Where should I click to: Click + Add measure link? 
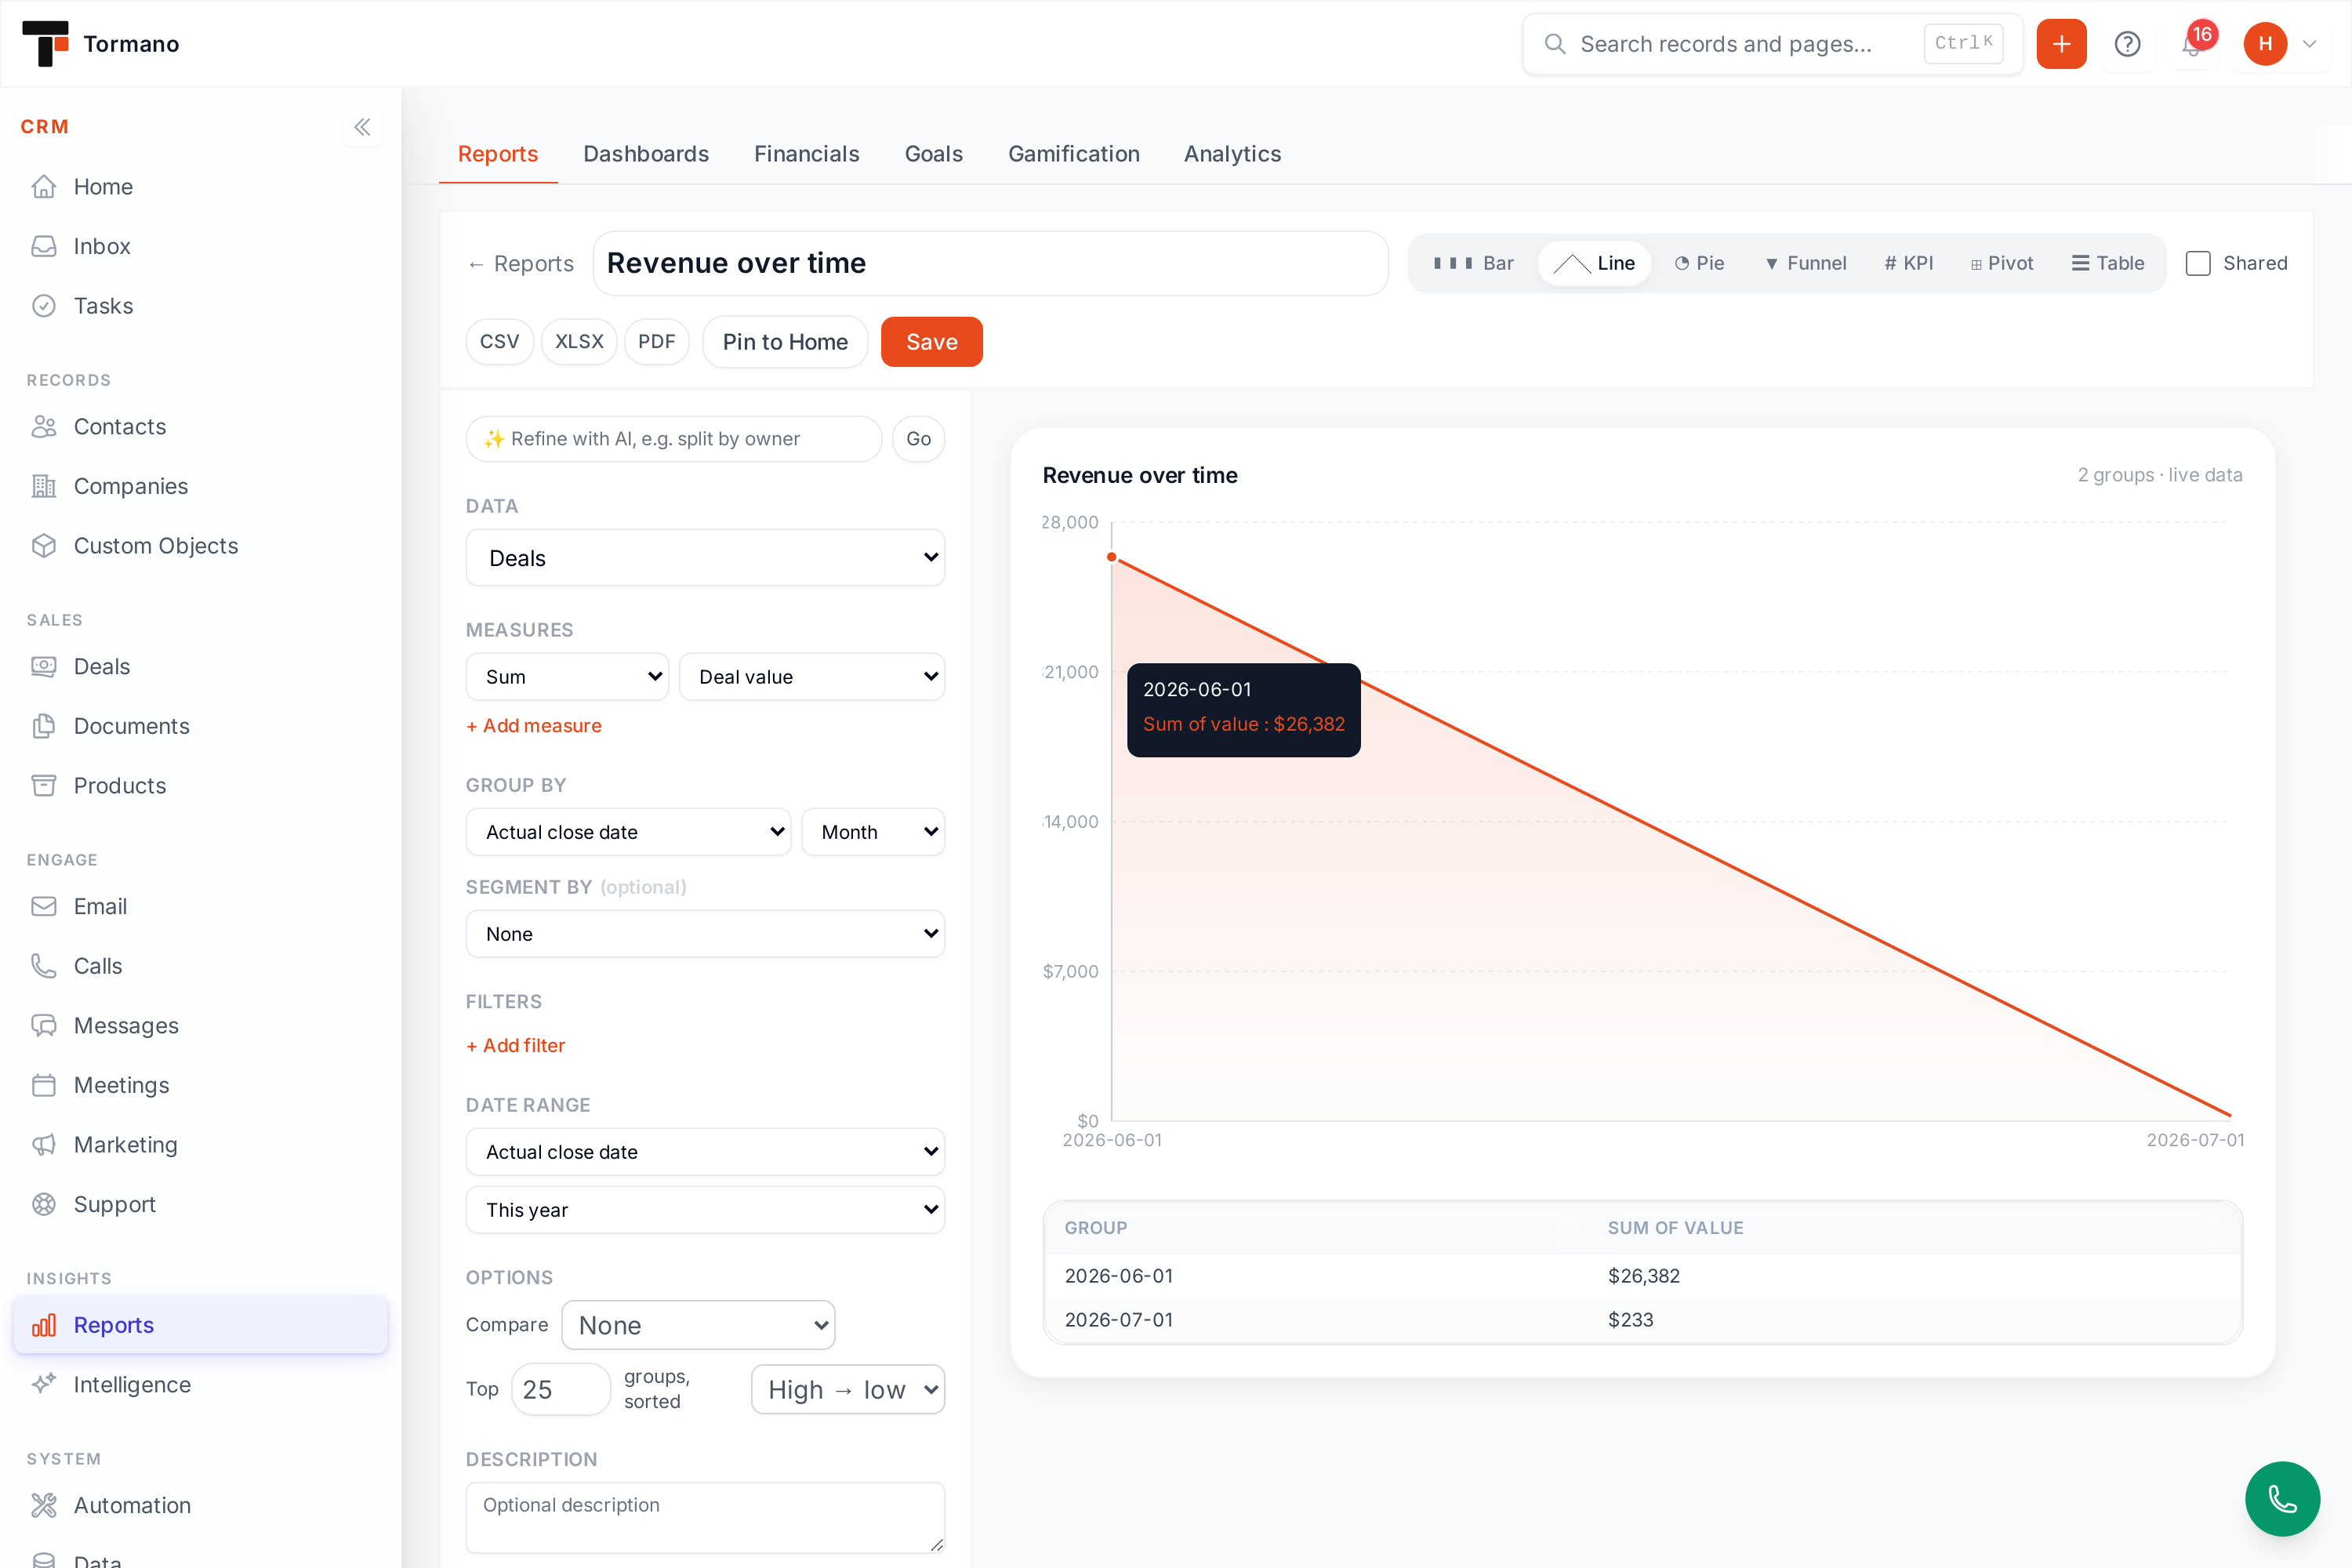(534, 726)
